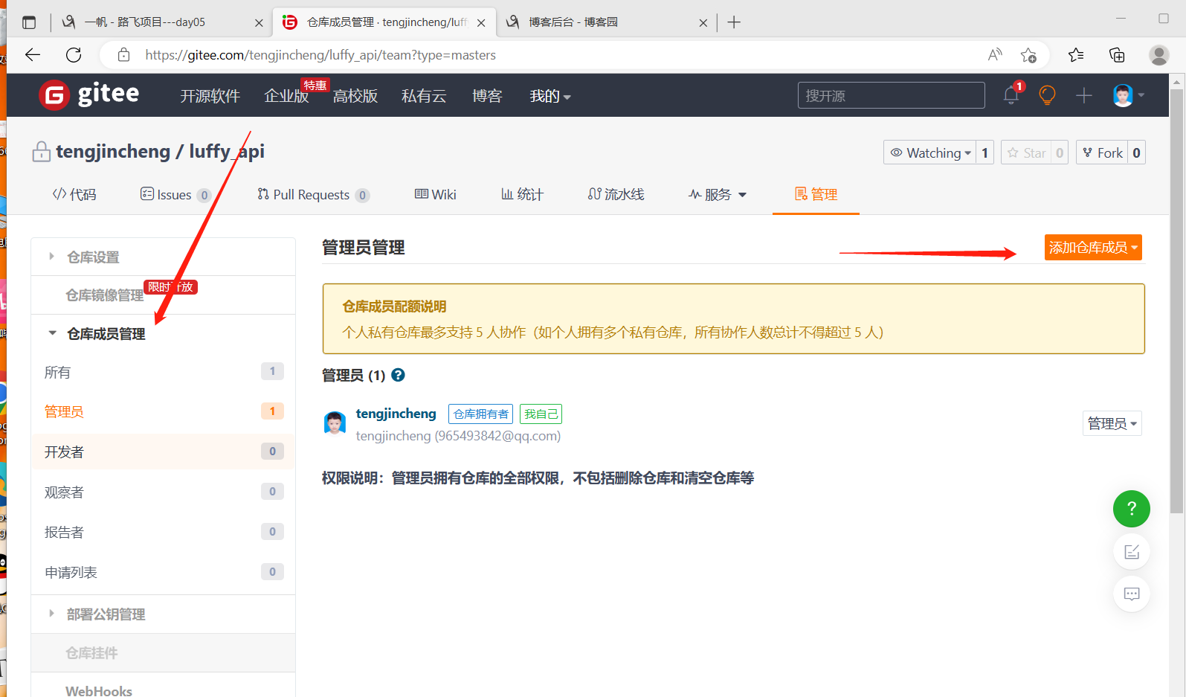The width and height of the screenshot is (1186, 697).
Task: Click tengjincheng member avatar
Action: coord(335,423)
